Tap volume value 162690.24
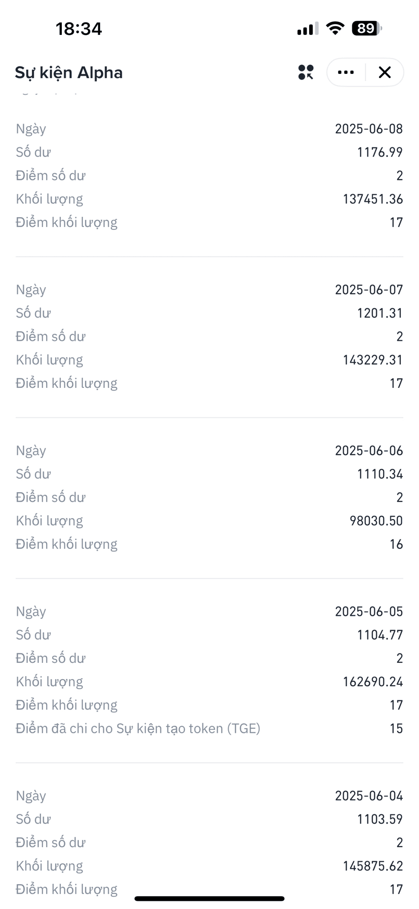Viewport: 419px width, 909px height. click(x=373, y=682)
